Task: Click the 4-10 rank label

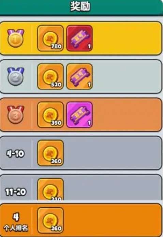Action: [15, 154]
